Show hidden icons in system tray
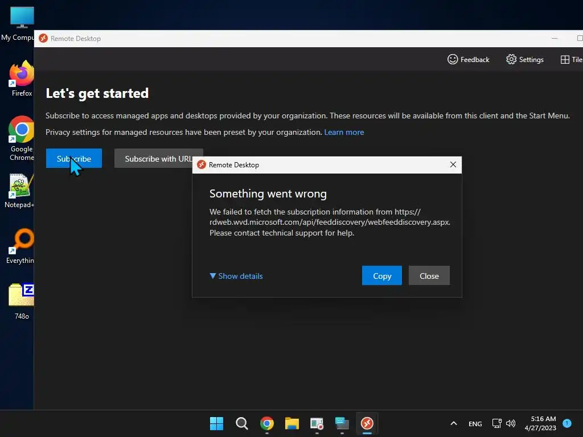 coord(454,423)
